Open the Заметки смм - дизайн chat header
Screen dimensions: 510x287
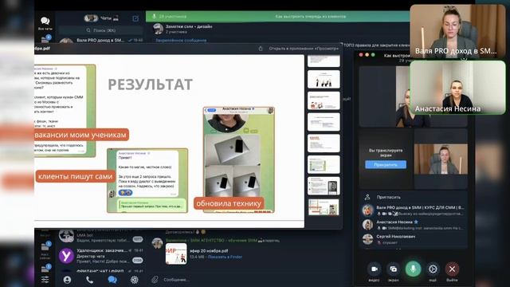(189, 29)
